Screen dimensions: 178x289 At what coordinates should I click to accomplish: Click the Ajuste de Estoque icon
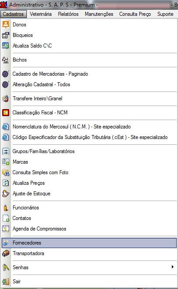[6, 194]
